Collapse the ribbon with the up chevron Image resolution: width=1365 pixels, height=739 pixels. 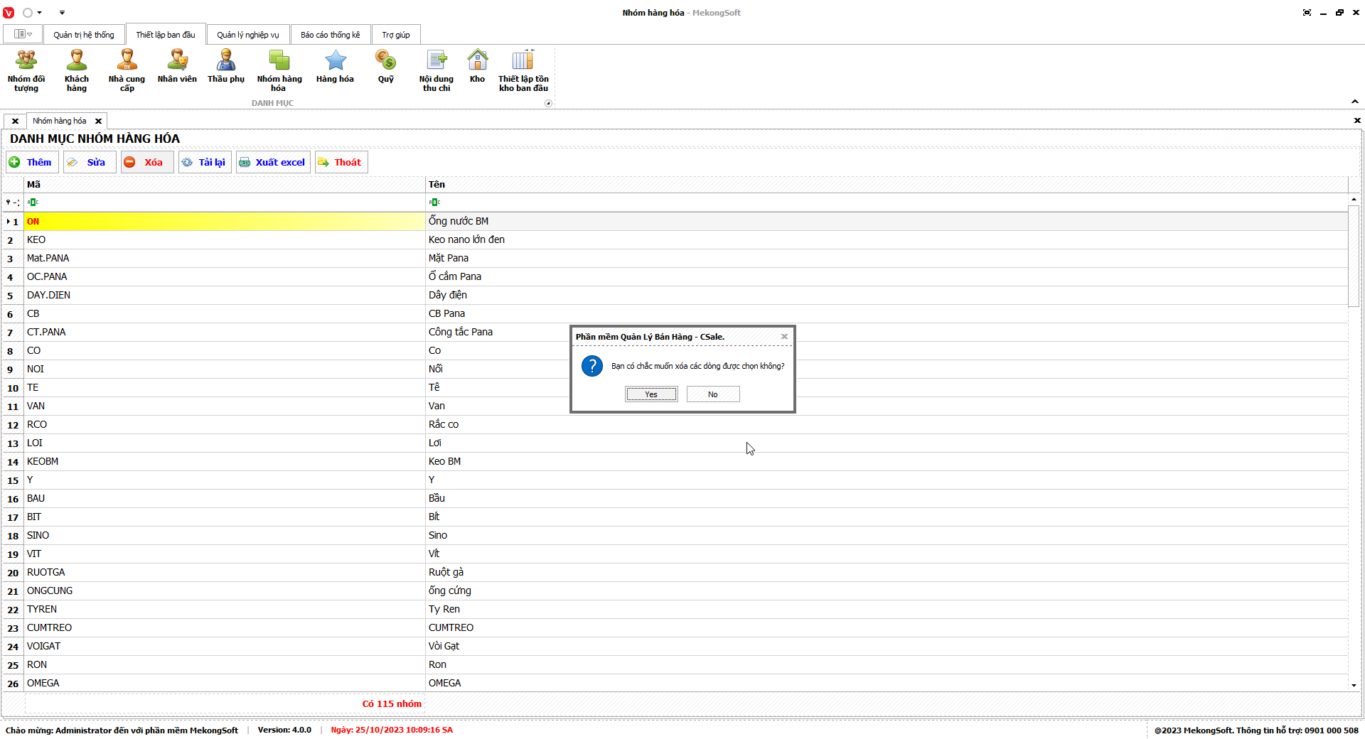1355,102
